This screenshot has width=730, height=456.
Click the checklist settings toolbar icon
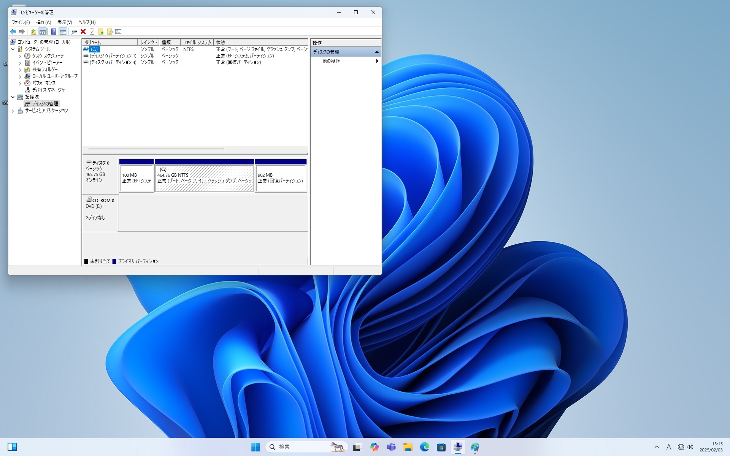point(118,32)
